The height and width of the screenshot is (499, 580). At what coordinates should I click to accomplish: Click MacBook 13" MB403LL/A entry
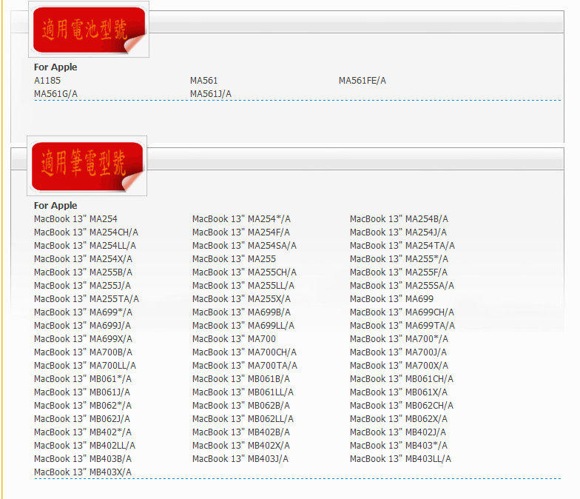click(400, 459)
